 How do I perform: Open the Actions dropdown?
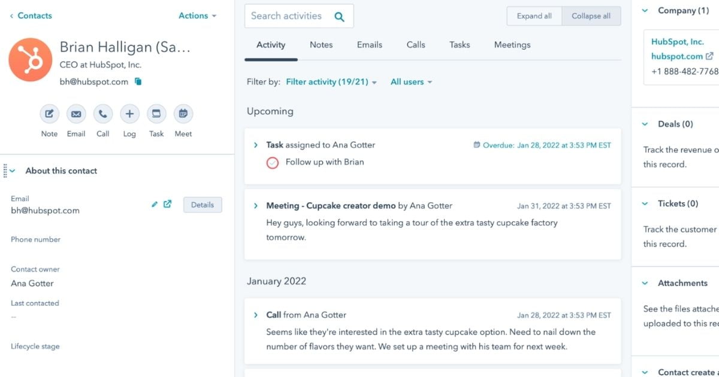point(198,16)
